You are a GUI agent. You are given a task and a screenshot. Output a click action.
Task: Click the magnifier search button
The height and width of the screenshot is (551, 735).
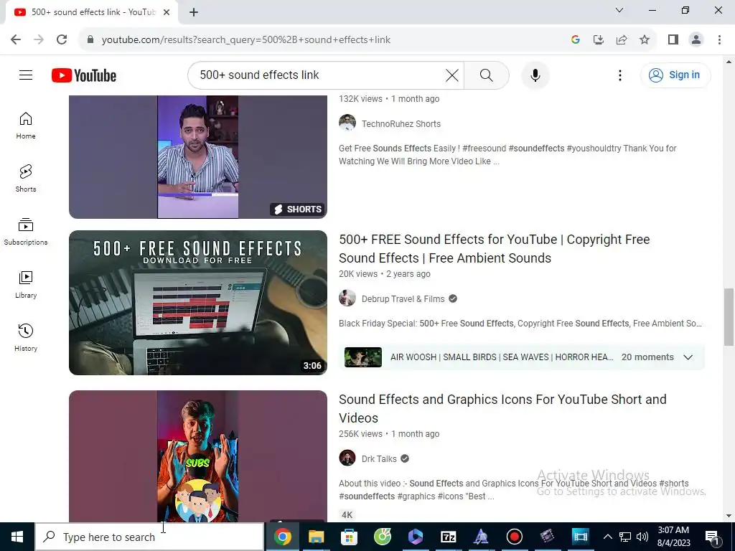487,75
